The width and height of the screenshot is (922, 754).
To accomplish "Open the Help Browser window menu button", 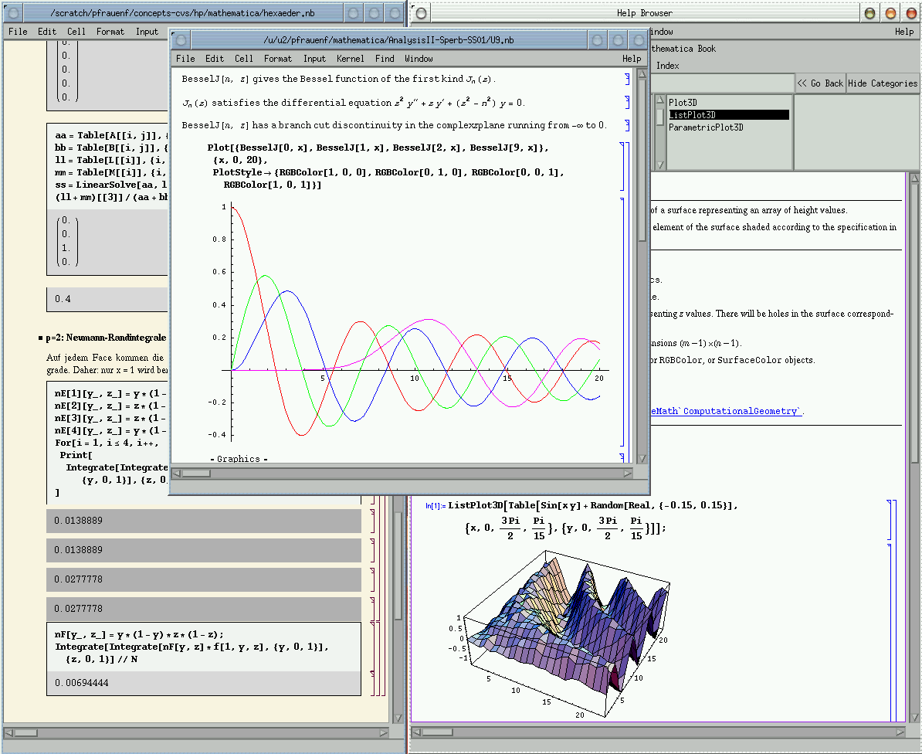I will click(421, 13).
